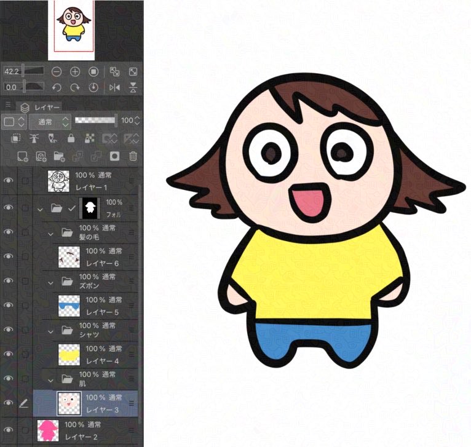This screenshot has width=471, height=447.
Task: Select the レイヤー panel tab
Action: [x=41, y=107]
